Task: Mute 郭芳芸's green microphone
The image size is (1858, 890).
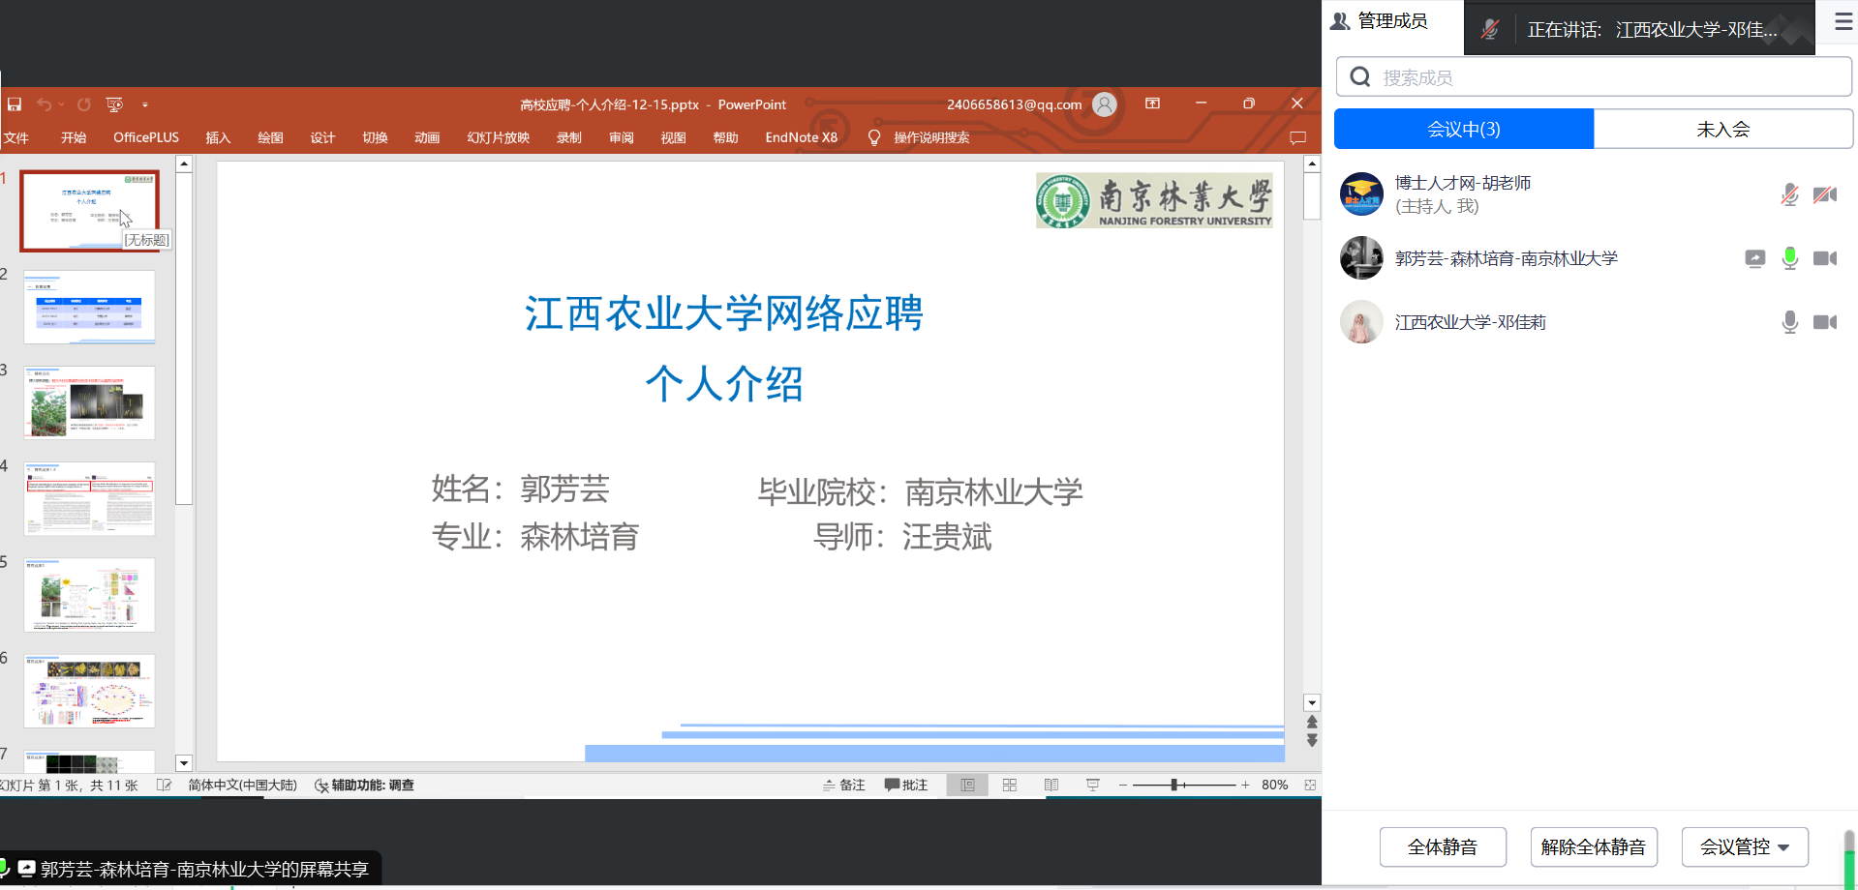Action: (x=1789, y=258)
